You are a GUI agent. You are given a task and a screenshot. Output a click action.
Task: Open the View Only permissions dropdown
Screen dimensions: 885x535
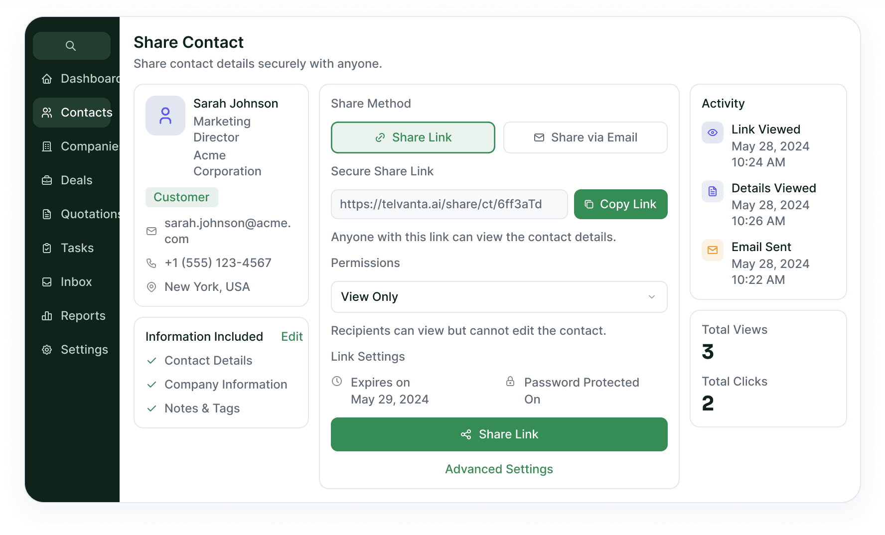coord(499,297)
